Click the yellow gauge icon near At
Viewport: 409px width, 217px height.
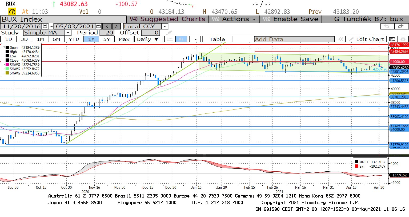pyautogui.click(x=12, y=12)
